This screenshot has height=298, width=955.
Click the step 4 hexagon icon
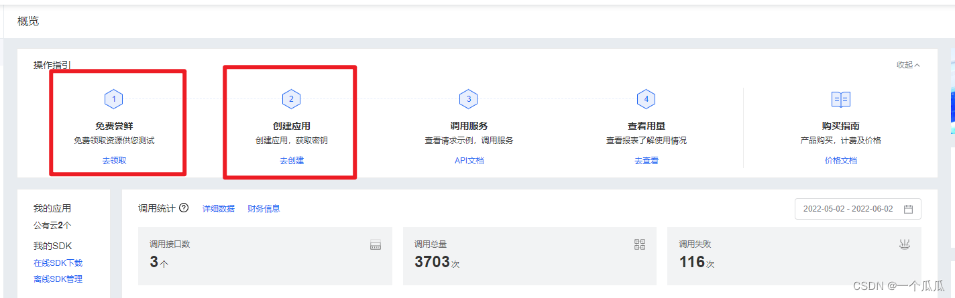pos(647,99)
